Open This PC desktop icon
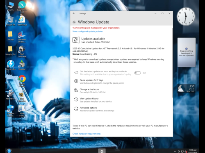The height and width of the screenshot is (153, 205). tap(11, 6)
